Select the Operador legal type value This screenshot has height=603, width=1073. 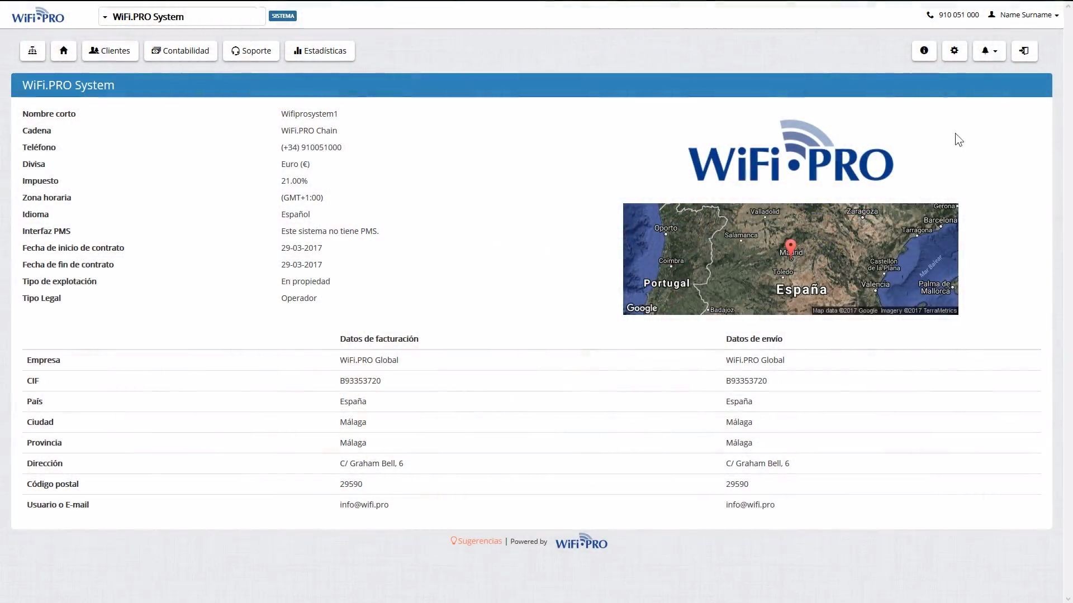click(299, 298)
